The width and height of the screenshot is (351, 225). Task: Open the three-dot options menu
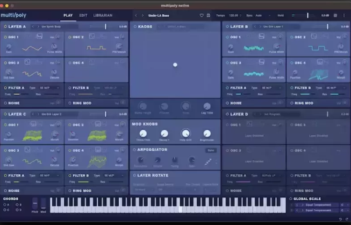click(x=344, y=15)
